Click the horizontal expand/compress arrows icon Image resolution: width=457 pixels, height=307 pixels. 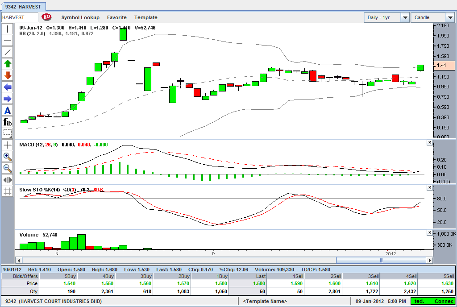click(8, 180)
